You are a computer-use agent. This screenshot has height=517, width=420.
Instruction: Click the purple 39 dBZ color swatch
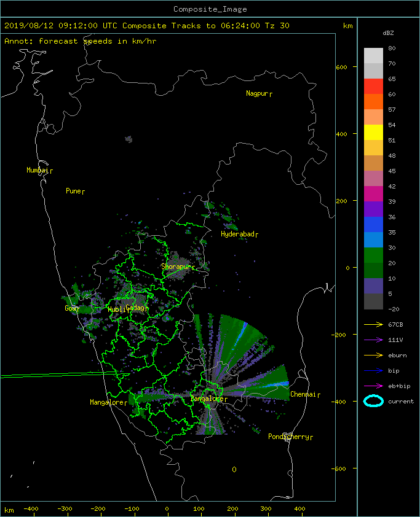click(373, 209)
